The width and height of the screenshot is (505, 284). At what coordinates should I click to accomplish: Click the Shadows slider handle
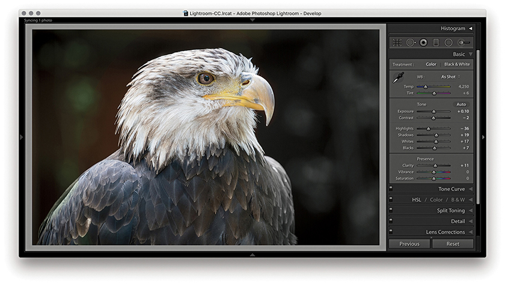436,135
